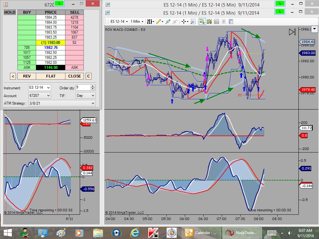Click the SELL column header
Screen dimensions: 319x239
pos(74,12)
